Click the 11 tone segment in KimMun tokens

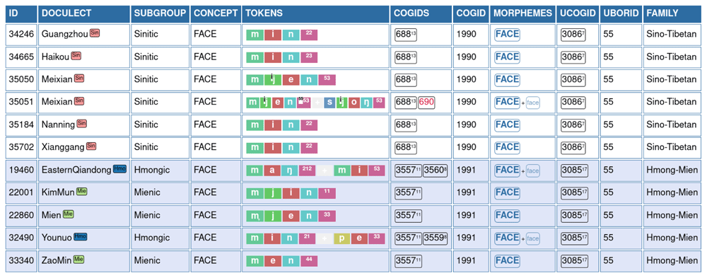pos(327,193)
